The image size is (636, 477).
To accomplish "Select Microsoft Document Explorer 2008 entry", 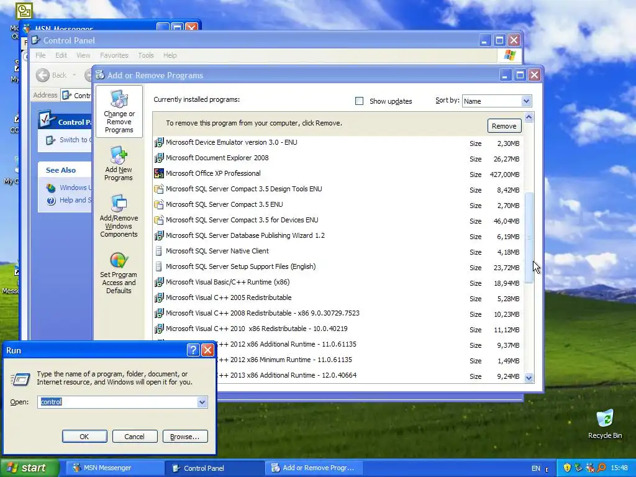I will [x=337, y=158].
